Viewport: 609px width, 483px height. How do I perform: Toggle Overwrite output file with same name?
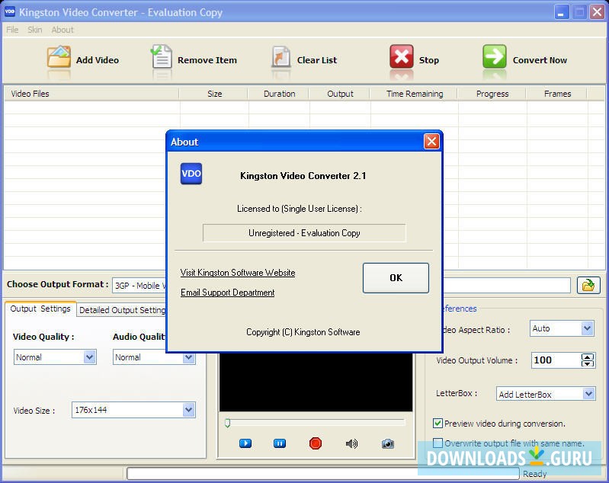(438, 443)
